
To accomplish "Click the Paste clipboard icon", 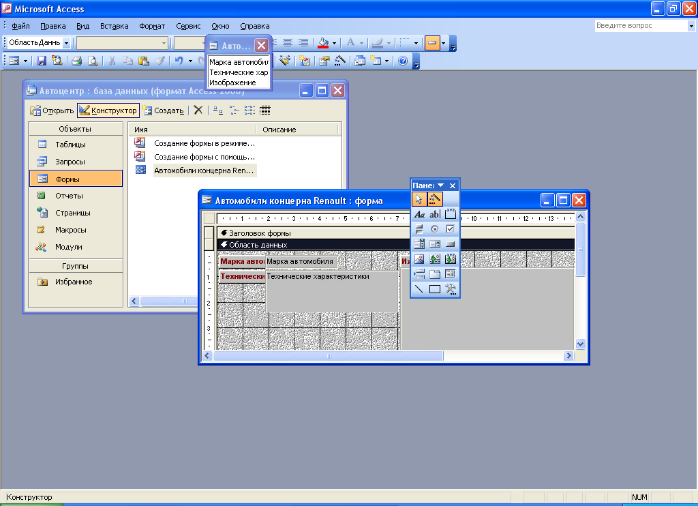I will coord(143,61).
